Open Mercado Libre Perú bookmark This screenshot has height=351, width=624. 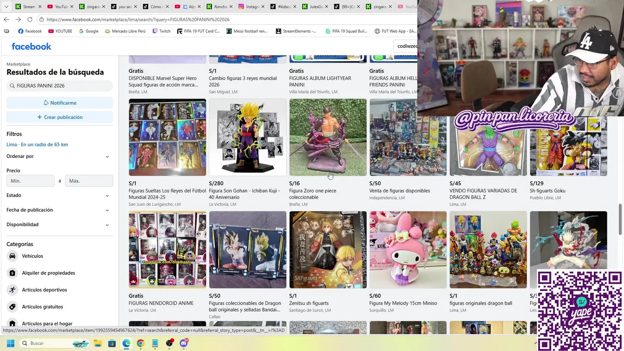[125, 31]
